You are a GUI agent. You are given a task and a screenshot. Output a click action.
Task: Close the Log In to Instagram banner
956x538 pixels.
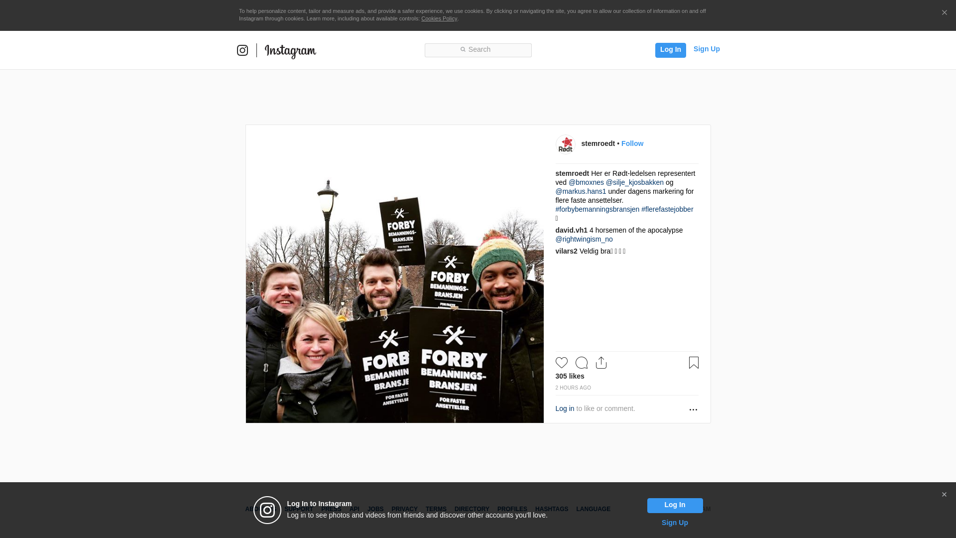(x=944, y=495)
